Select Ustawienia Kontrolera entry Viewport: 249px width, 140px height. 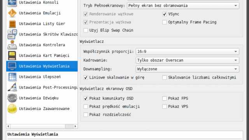(42, 45)
